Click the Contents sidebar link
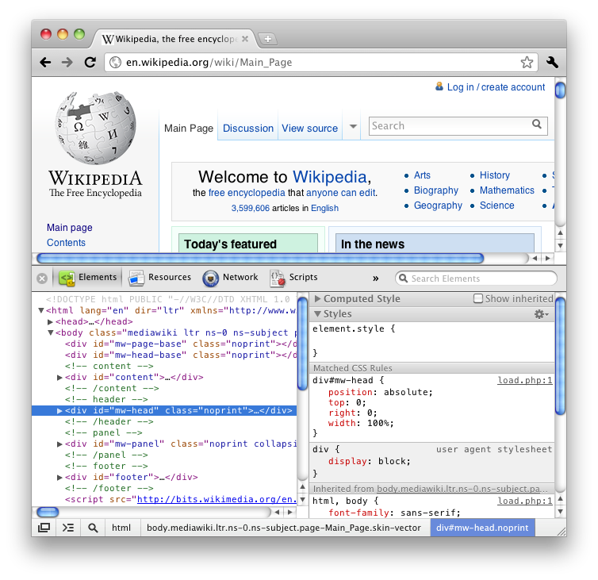598x580 pixels. (66, 243)
